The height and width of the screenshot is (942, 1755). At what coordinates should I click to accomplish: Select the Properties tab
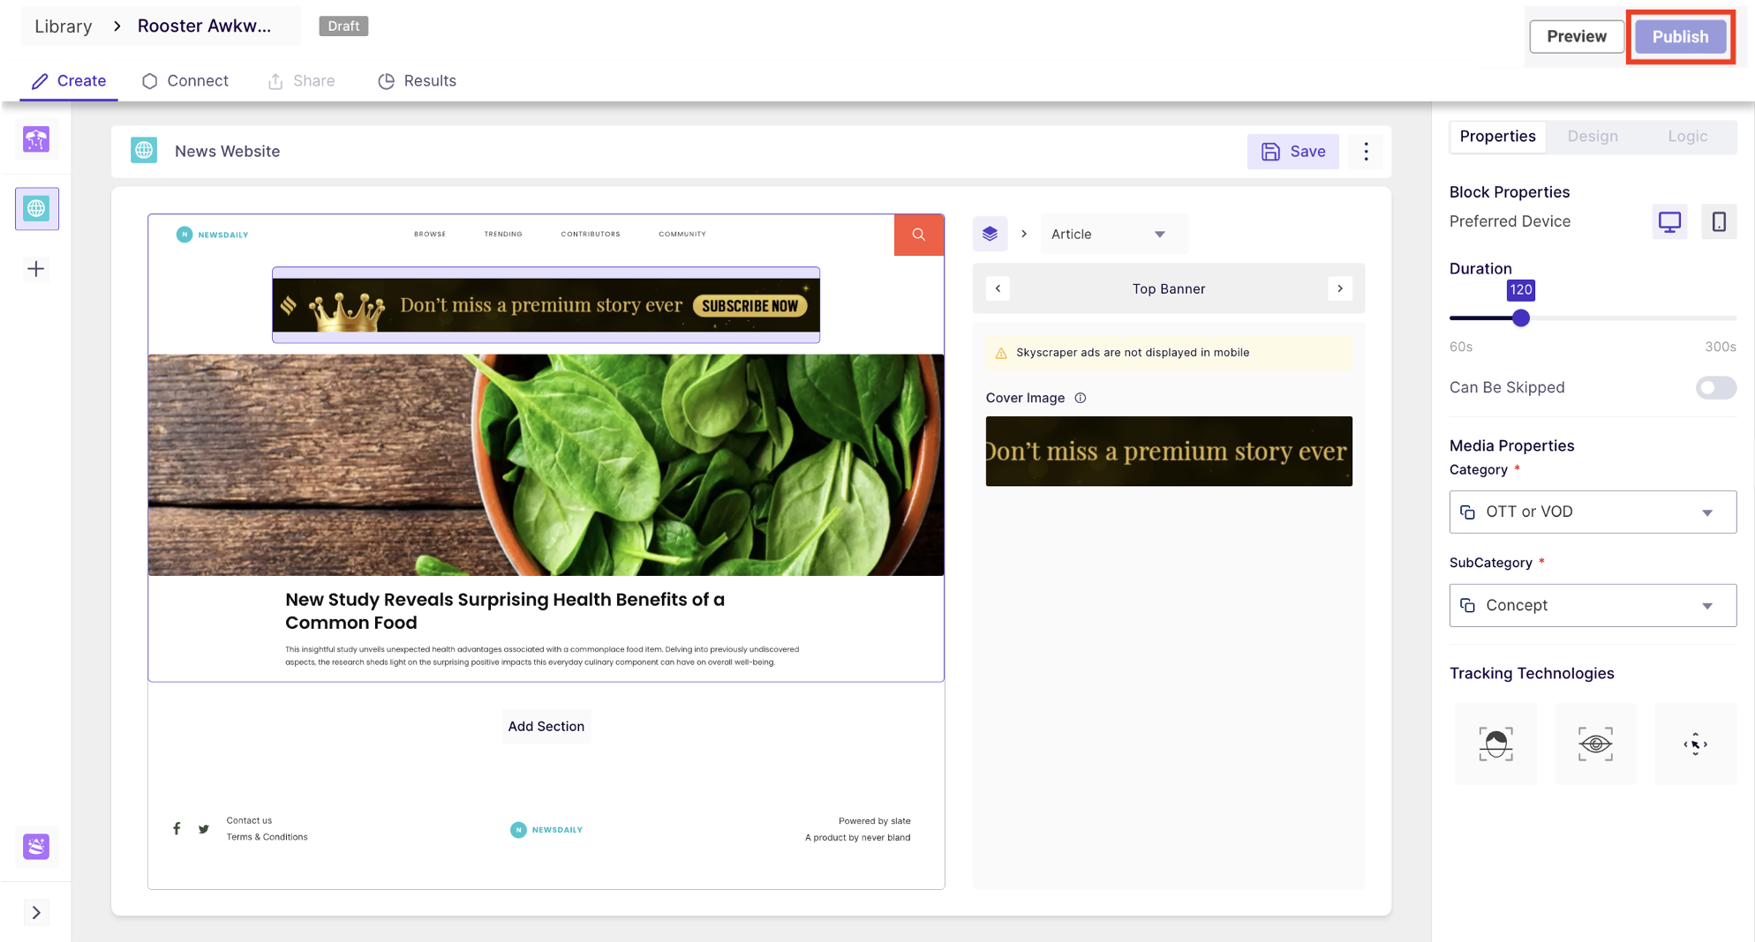[1497, 137]
